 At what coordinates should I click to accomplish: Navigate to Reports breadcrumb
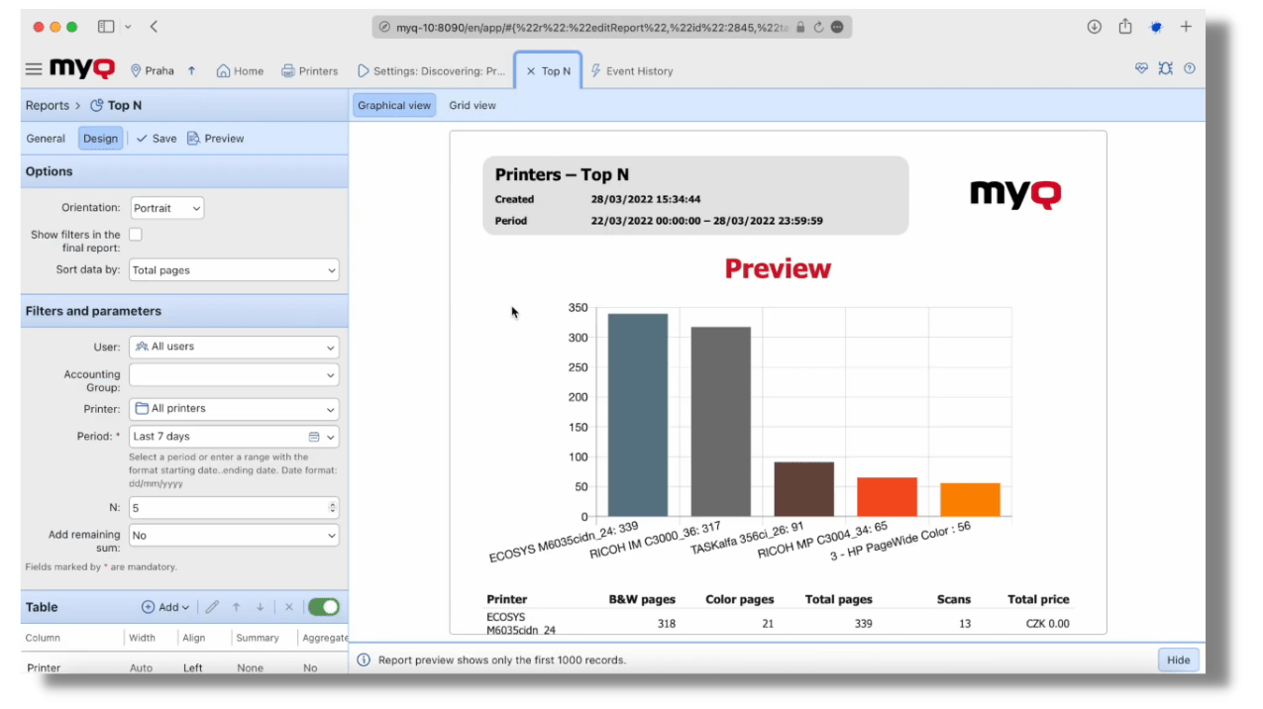pyautogui.click(x=48, y=105)
